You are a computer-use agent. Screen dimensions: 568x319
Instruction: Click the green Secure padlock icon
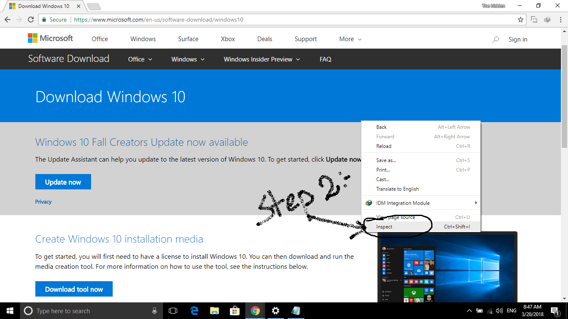(44, 20)
